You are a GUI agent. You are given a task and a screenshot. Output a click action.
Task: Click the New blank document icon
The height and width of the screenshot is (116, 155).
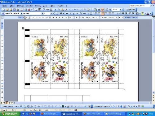(4, 10)
